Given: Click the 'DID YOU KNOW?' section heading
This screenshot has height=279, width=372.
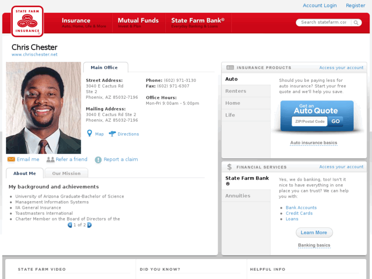Looking at the screenshot, I should [x=160, y=269].
